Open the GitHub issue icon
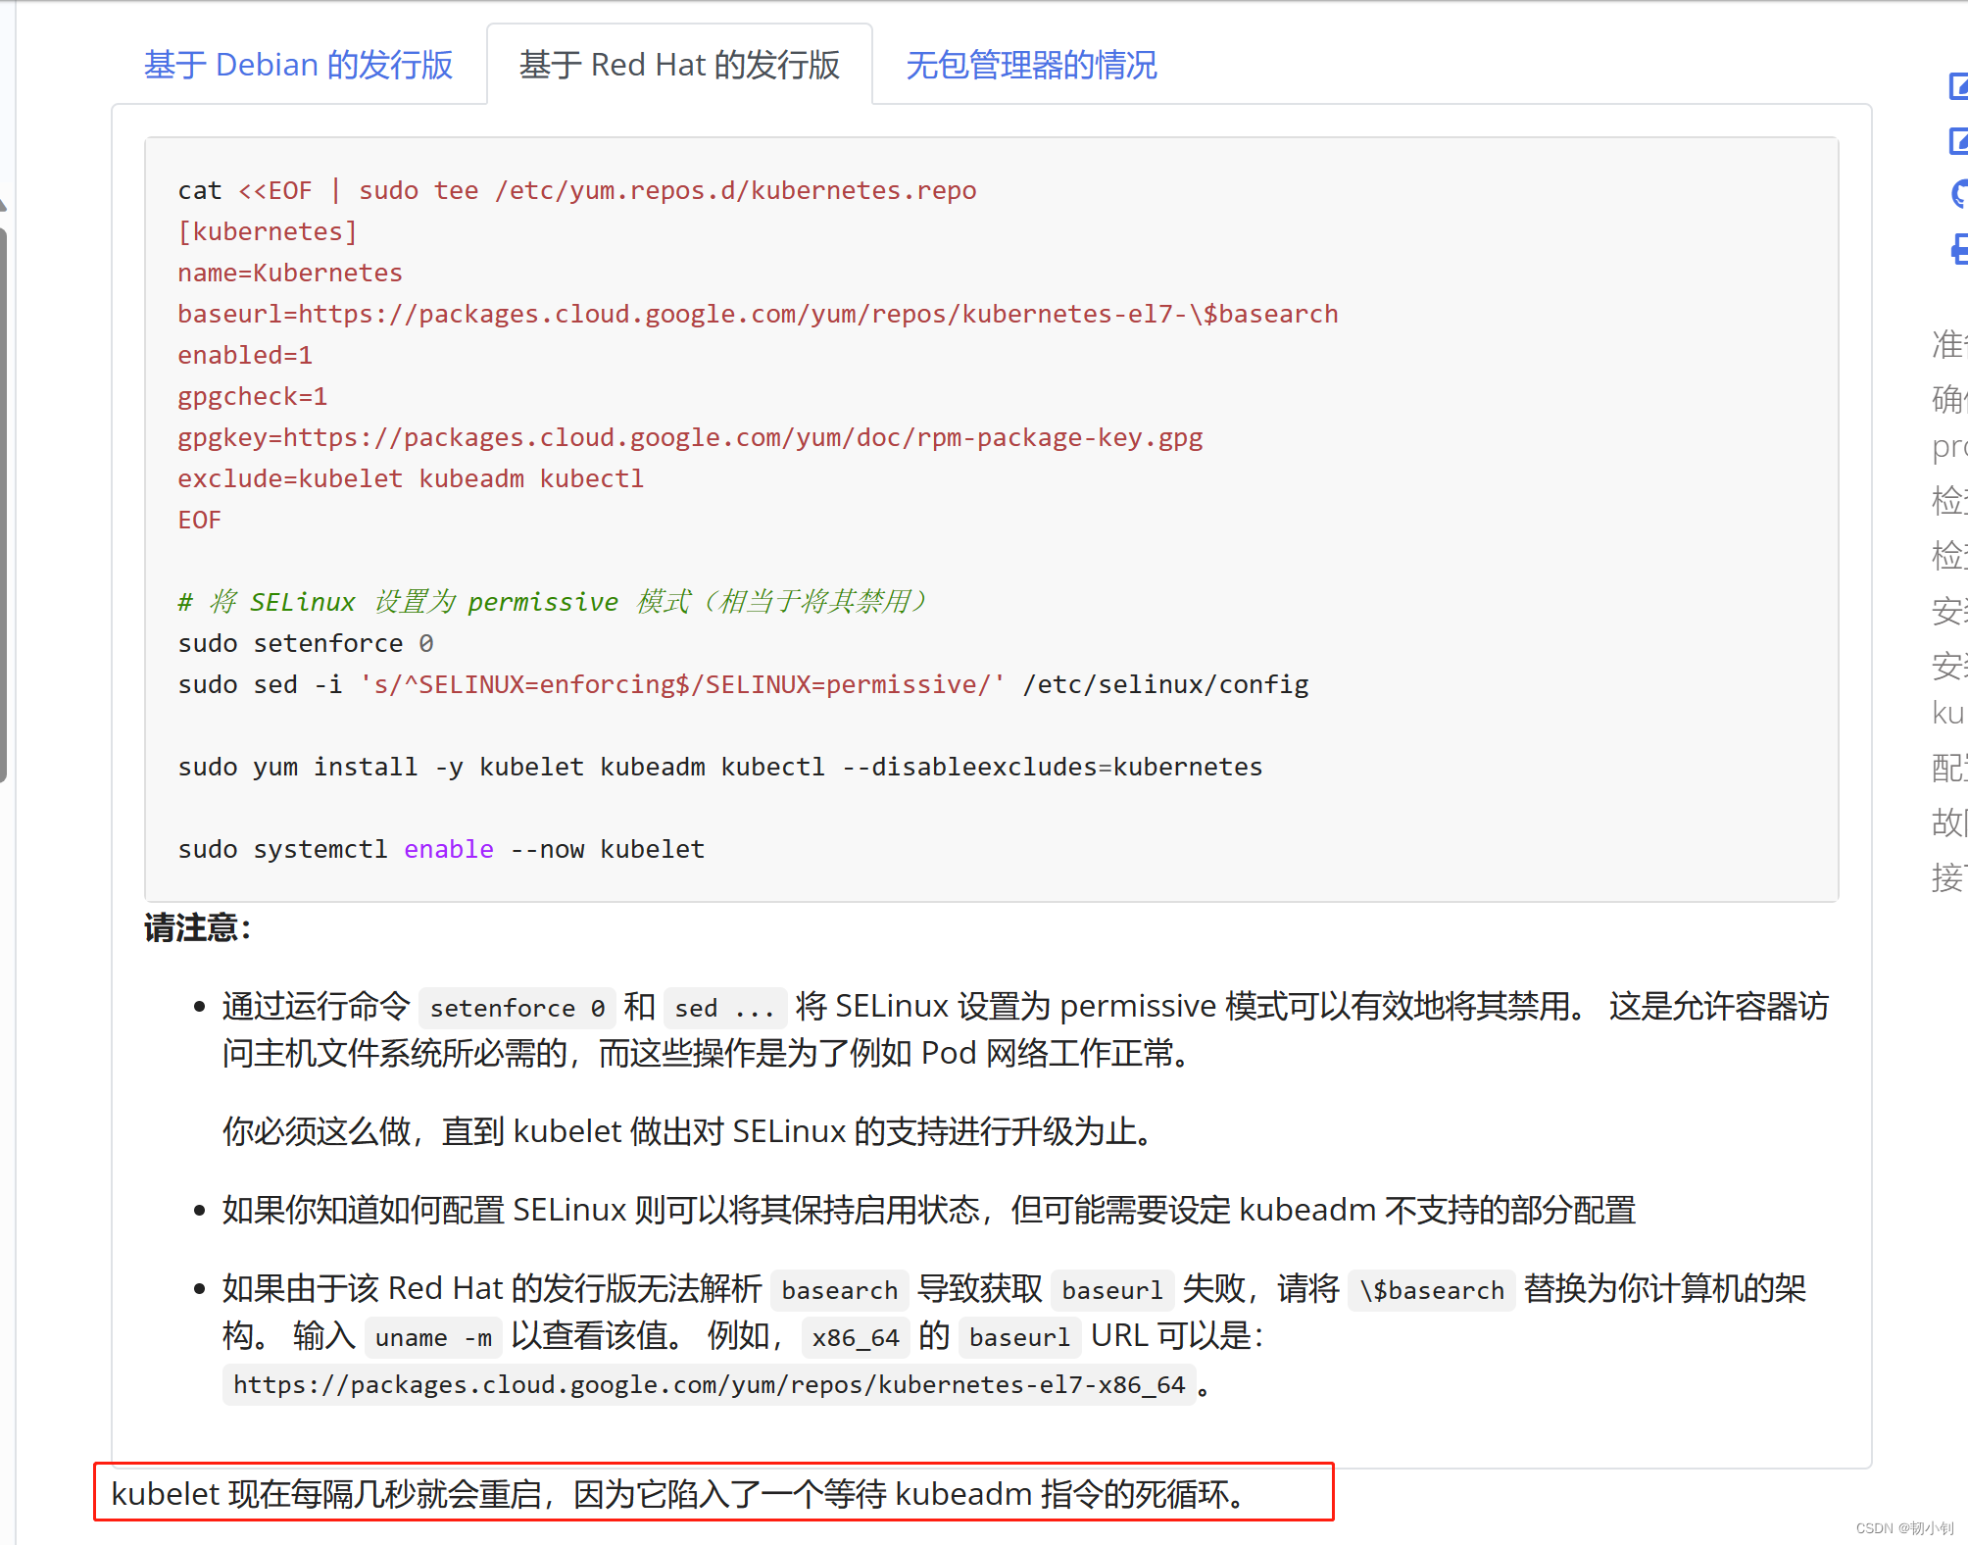1968x1545 pixels. tap(1958, 194)
